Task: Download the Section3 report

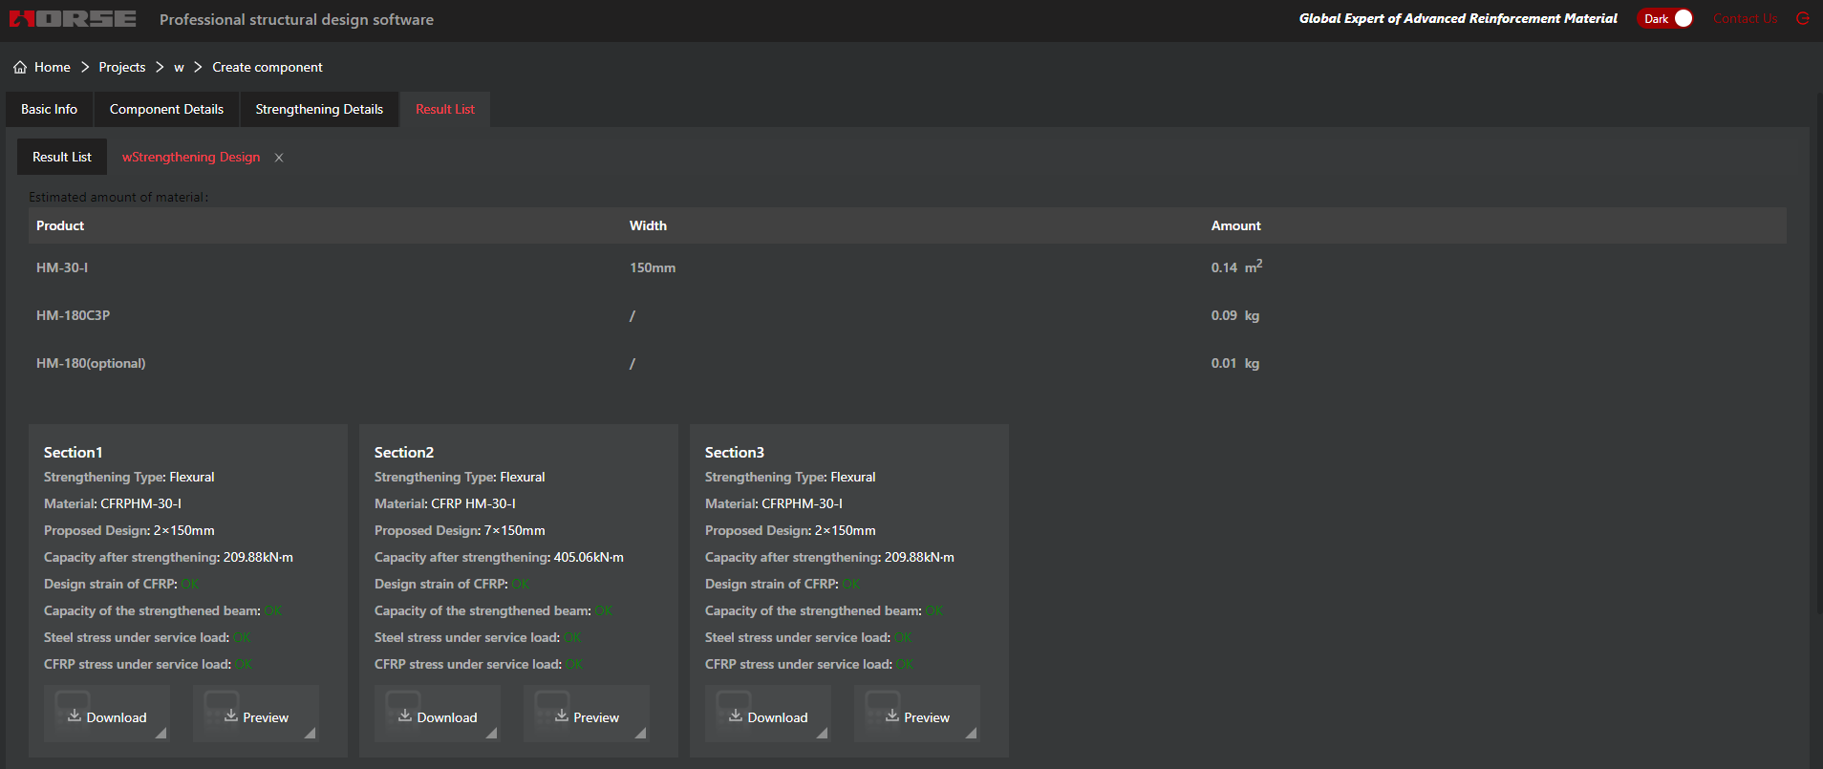Action: pyautogui.click(x=768, y=716)
